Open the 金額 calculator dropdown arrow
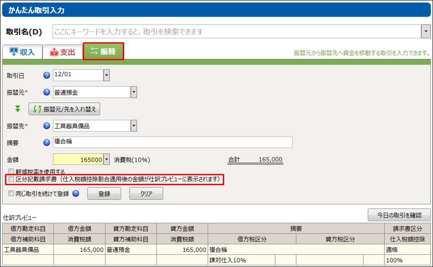433x267 pixels. [106, 160]
